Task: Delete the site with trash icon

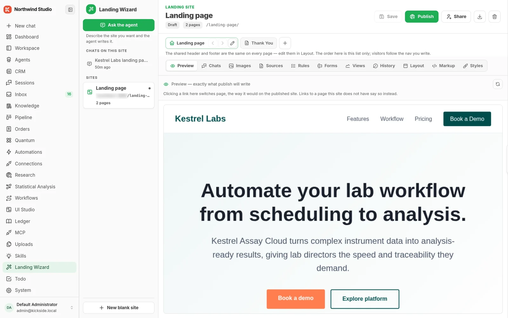Action: (x=494, y=17)
